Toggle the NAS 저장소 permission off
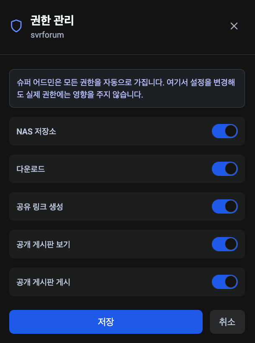255x343 pixels. [225, 131]
